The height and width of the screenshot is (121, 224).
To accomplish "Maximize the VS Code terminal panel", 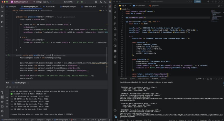I will (219, 79).
